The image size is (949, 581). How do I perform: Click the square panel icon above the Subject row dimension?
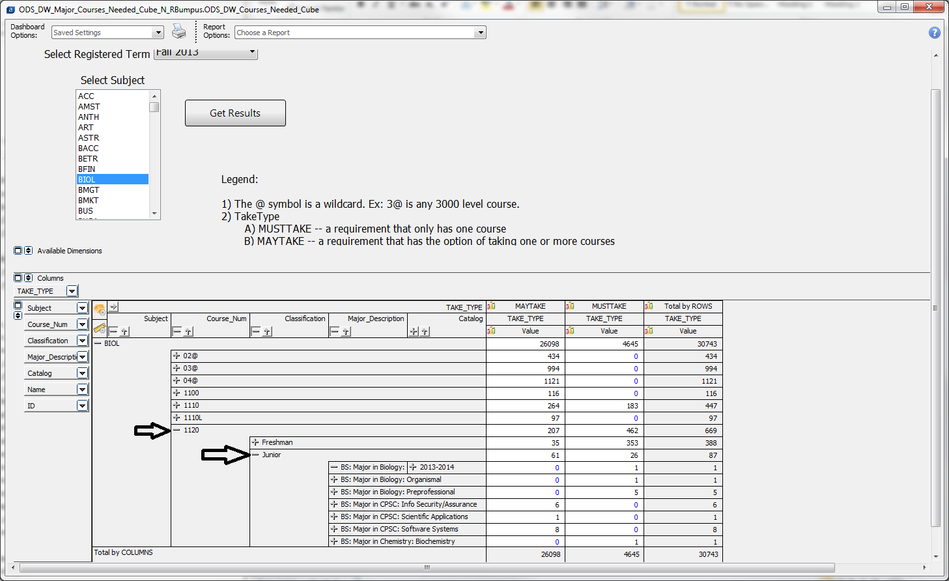(x=18, y=305)
